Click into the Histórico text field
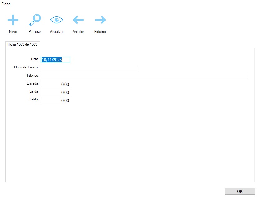 [x=144, y=76]
